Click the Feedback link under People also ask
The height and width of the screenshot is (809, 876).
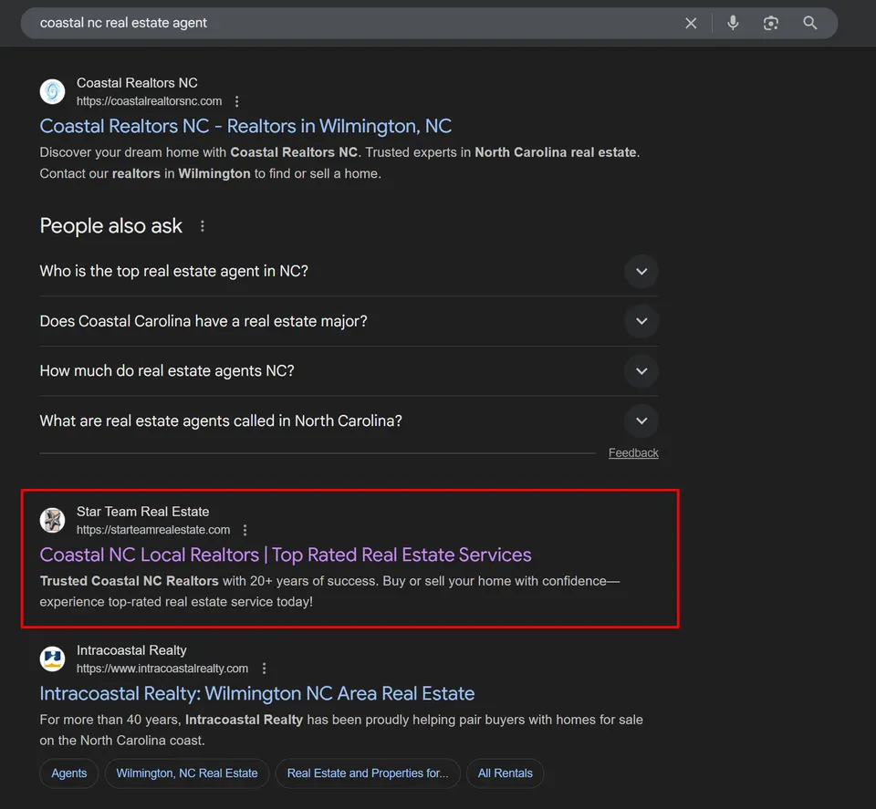coord(633,452)
